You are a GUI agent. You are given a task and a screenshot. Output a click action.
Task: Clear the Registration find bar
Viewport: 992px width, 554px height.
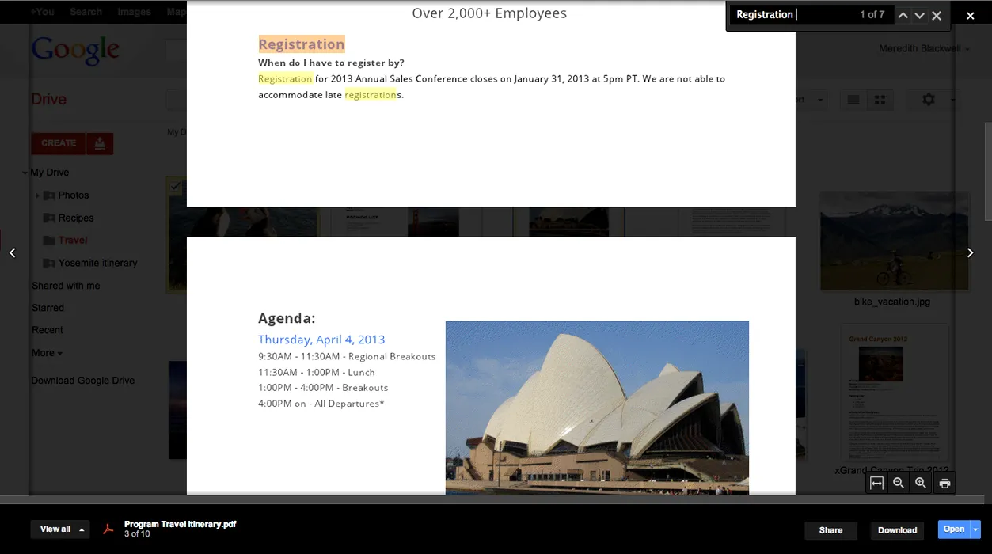click(937, 15)
